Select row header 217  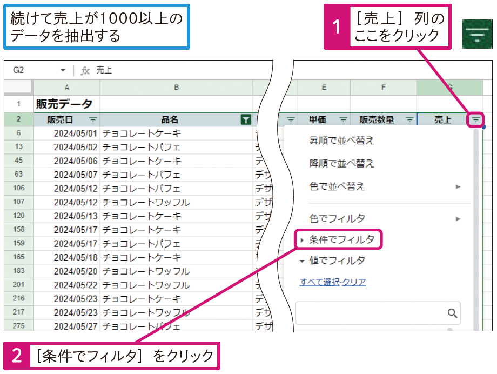tap(19, 312)
